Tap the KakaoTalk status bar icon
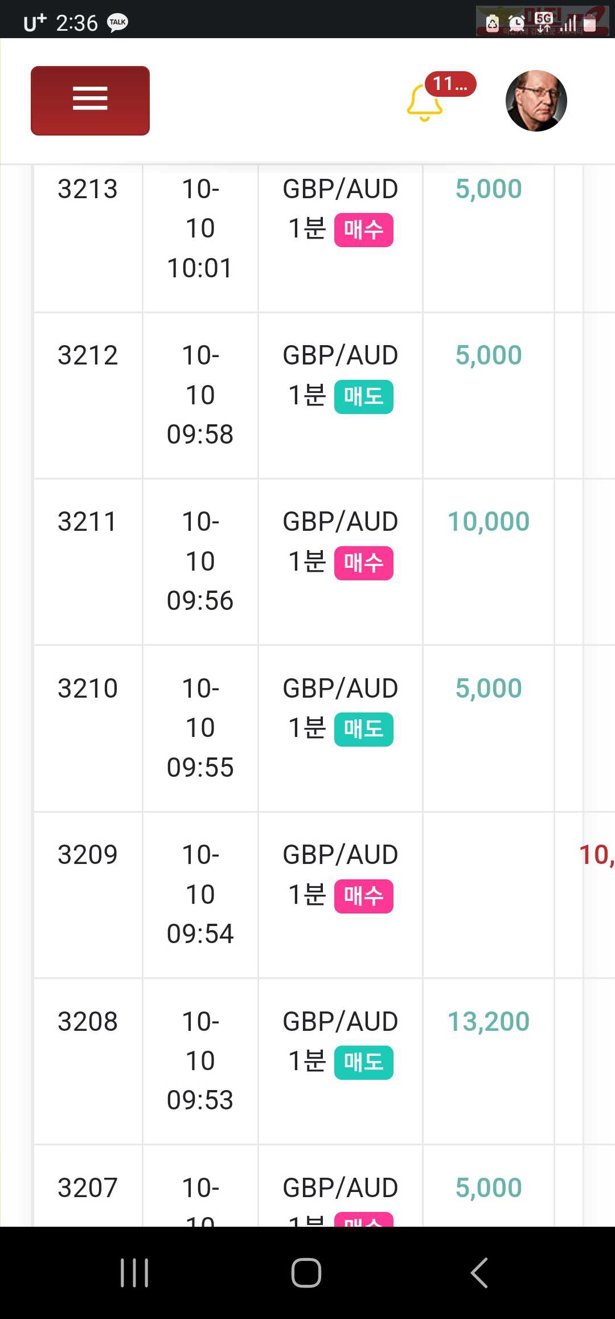This screenshot has height=1319, width=615. (x=118, y=23)
